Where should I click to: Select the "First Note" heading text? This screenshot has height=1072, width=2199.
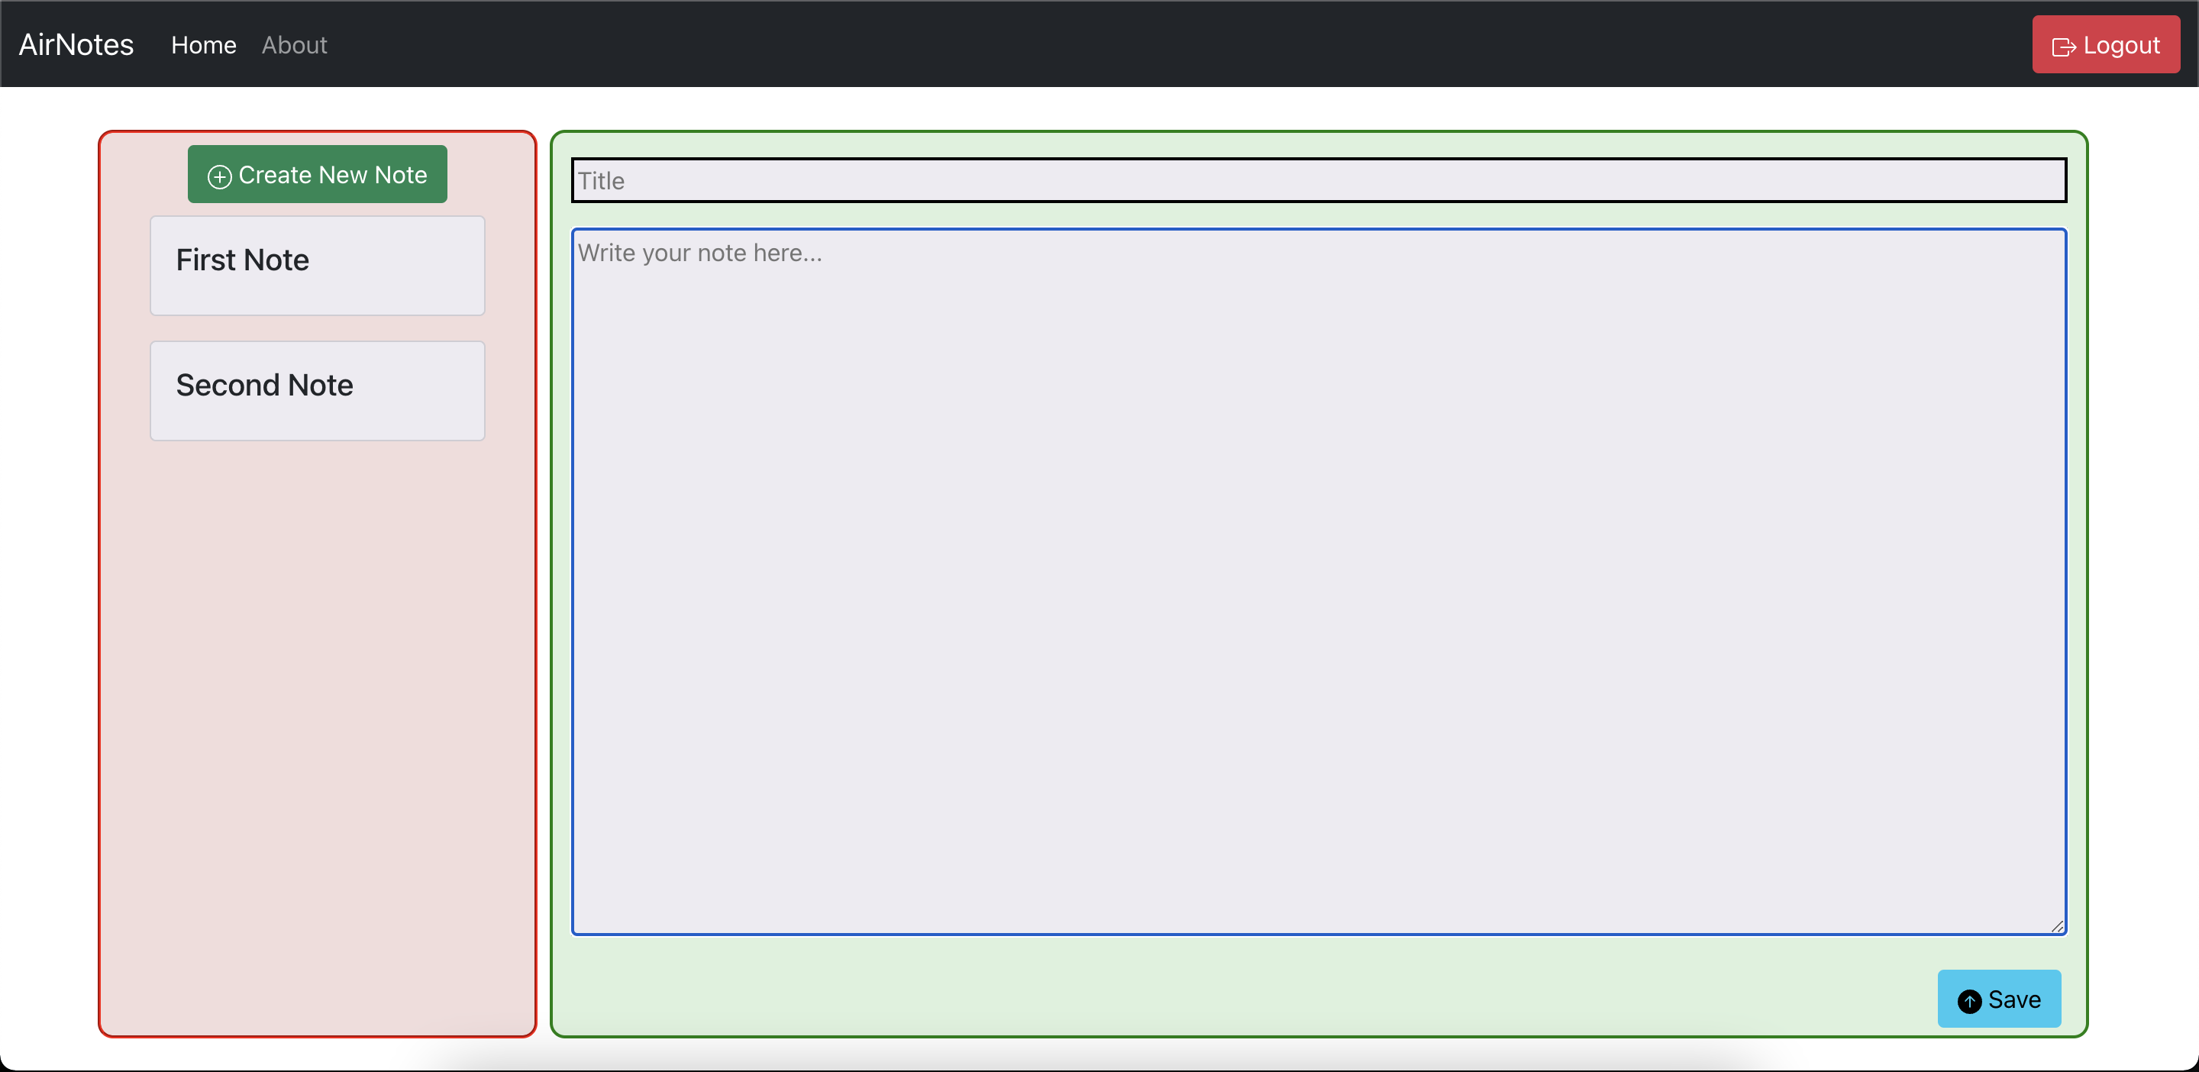(x=243, y=260)
